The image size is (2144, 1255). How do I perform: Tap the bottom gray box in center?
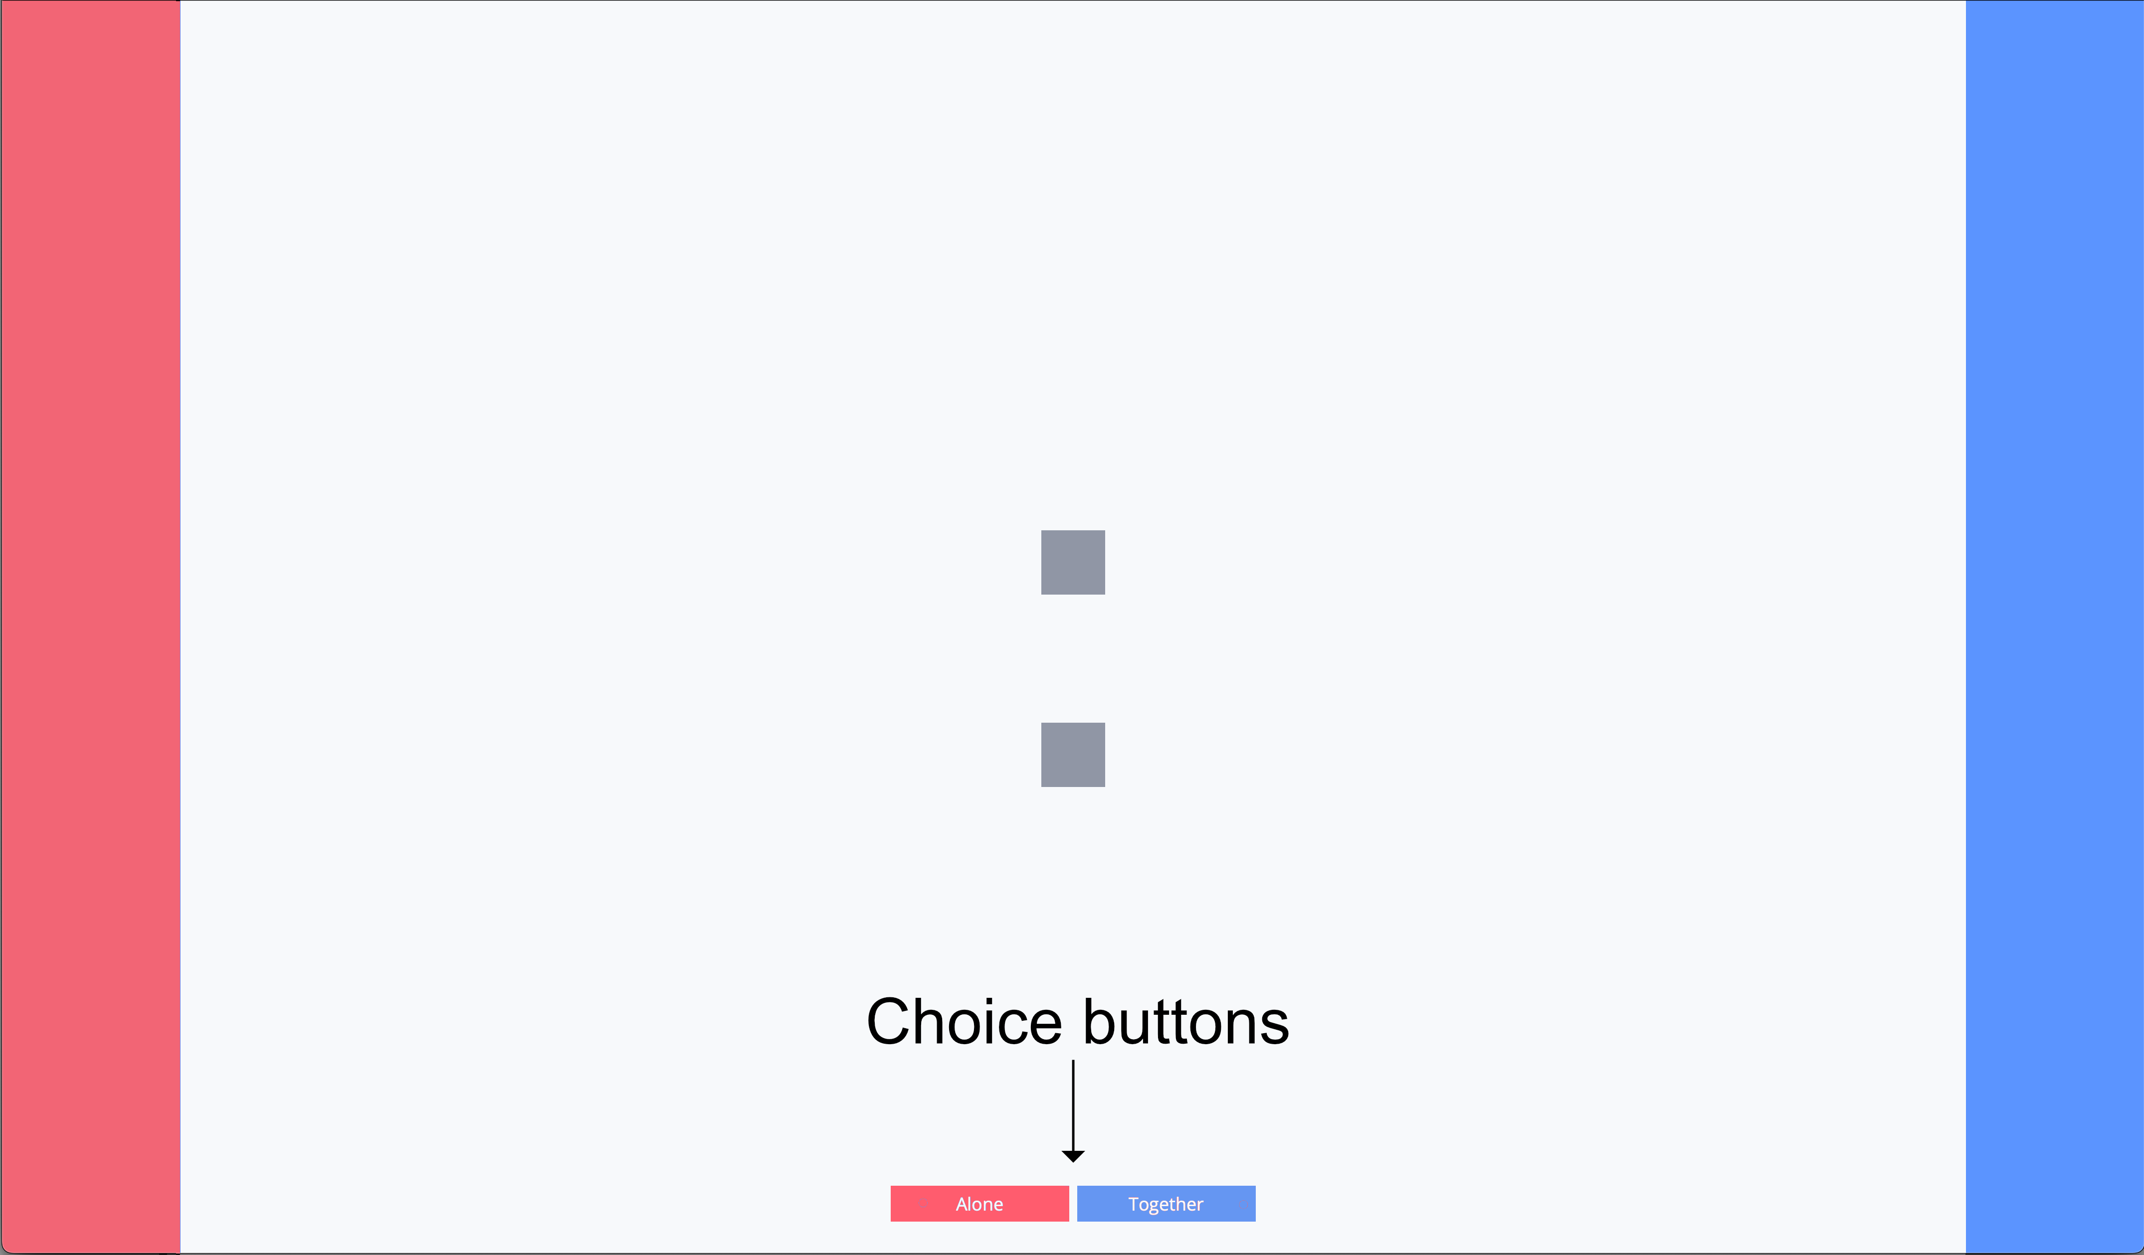(x=1073, y=754)
